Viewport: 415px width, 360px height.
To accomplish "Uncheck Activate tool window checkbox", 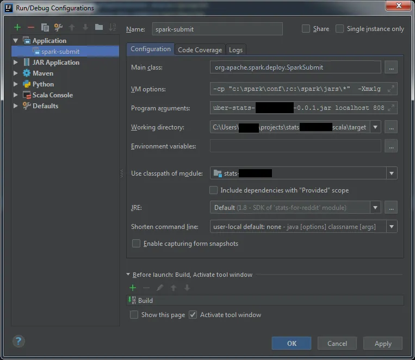I will 193,314.
